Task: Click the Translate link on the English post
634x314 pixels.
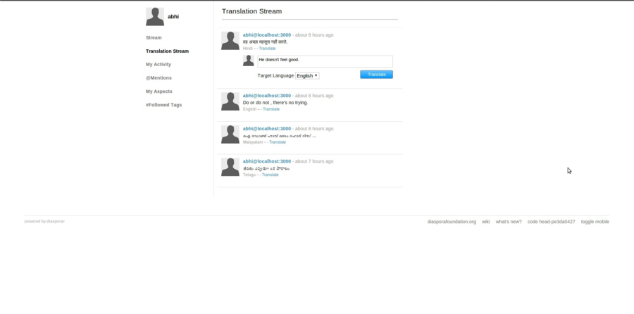Action: tap(271, 109)
